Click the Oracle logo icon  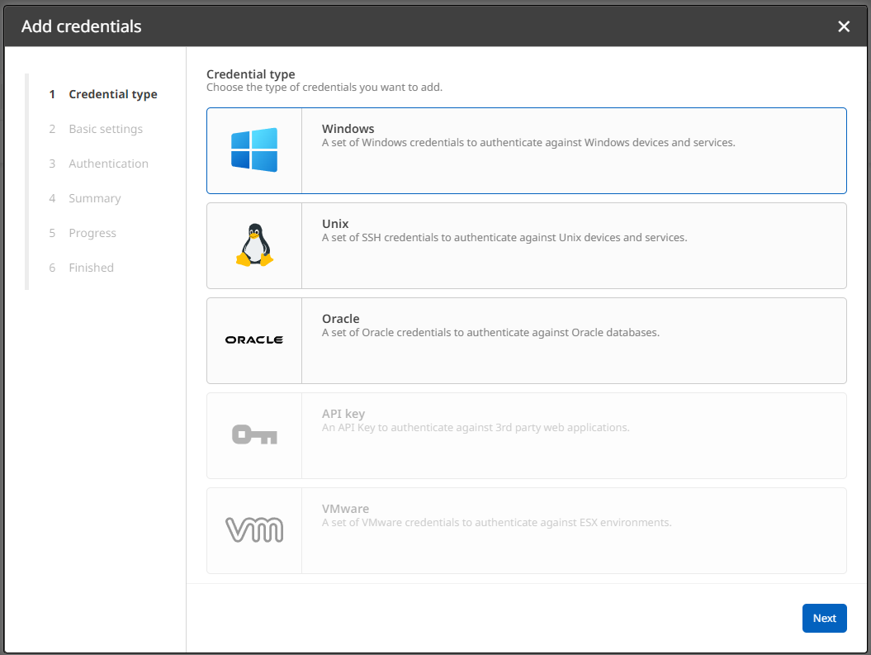point(254,340)
